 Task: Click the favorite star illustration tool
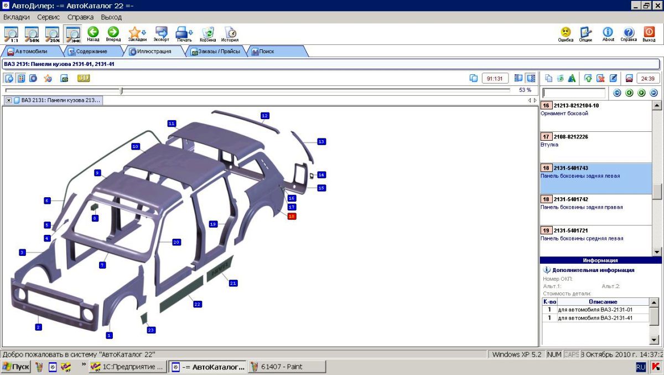coord(48,78)
